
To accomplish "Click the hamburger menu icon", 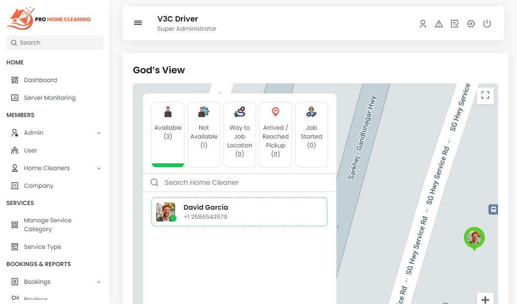I will [138, 23].
